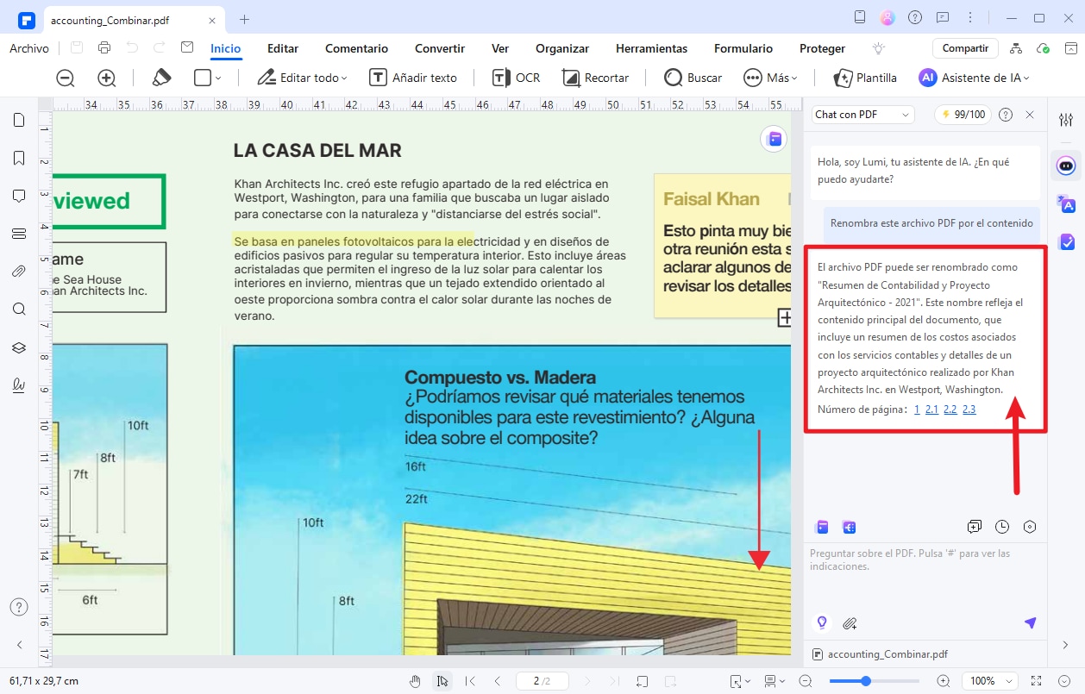Click the purple checkmark icon in right sidebar
The width and height of the screenshot is (1085, 694).
1066,241
